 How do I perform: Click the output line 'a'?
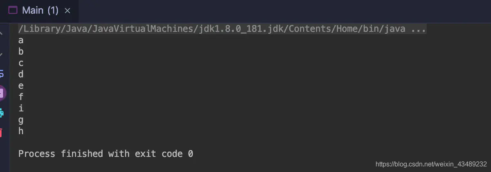coord(21,41)
